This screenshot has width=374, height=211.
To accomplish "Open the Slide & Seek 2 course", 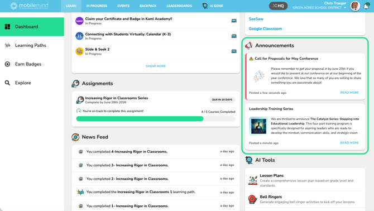I will coord(97,49).
